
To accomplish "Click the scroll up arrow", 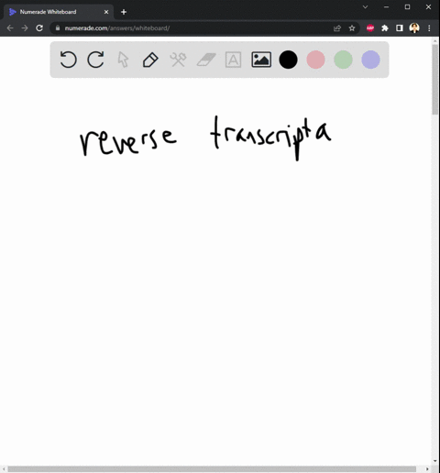I will 435,40.
